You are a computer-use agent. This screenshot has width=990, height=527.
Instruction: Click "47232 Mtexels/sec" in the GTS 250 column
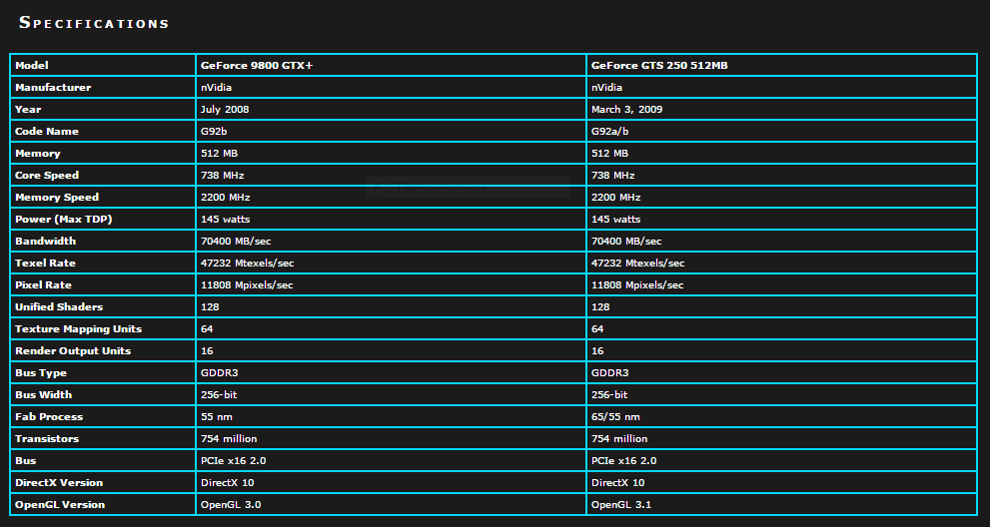638,263
